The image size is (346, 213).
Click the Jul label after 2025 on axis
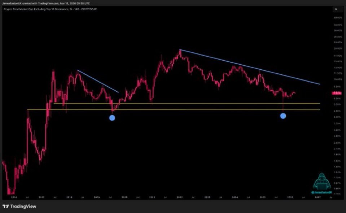(x=277, y=197)
